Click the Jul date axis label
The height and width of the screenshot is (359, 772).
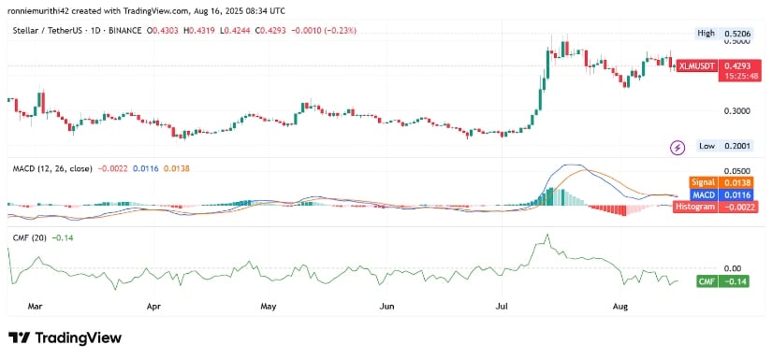pyautogui.click(x=503, y=307)
